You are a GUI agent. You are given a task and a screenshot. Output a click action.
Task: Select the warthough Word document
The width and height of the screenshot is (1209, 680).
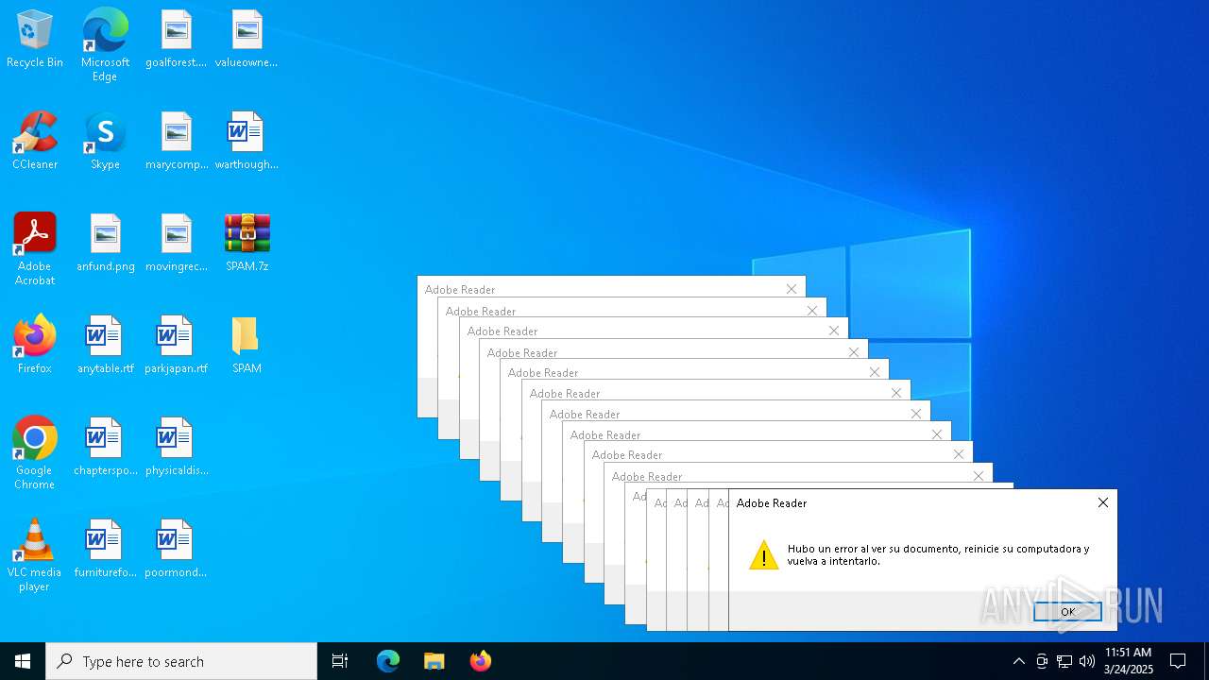(247, 142)
